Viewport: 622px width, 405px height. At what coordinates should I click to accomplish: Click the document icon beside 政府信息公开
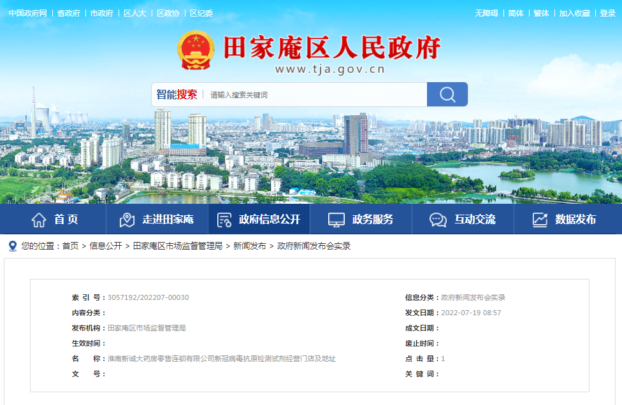point(224,220)
